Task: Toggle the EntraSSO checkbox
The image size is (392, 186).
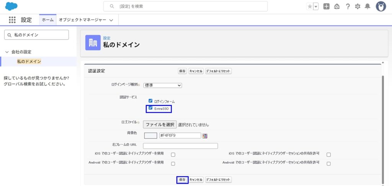Action: tap(150, 108)
